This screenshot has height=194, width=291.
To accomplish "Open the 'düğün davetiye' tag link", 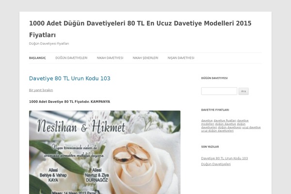I will click(x=226, y=124).
